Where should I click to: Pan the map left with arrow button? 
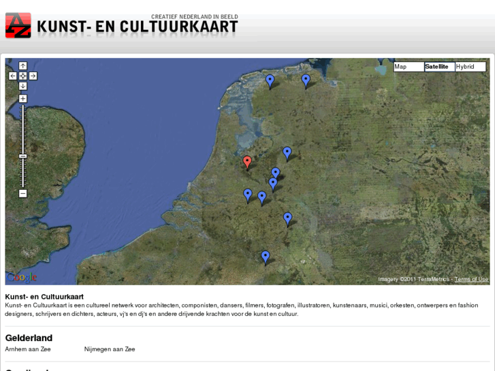pyautogui.click(x=12, y=76)
